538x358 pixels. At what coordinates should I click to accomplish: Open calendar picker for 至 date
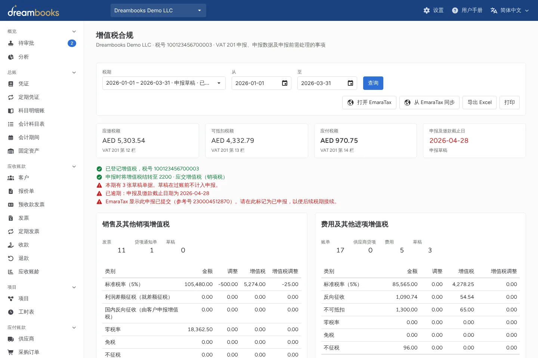point(350,83)
